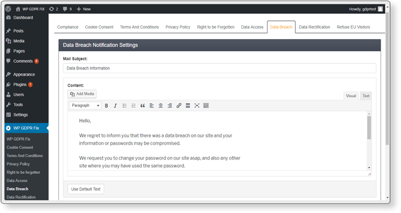Image resolution: width=401 pixels, height=213 pixels.
Task: Toggle the toolbar kitchen sink
Action: click(206, 105)
